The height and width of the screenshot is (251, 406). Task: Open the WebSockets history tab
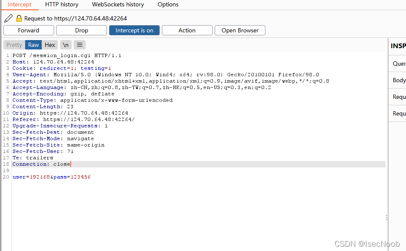coord(118,4)
